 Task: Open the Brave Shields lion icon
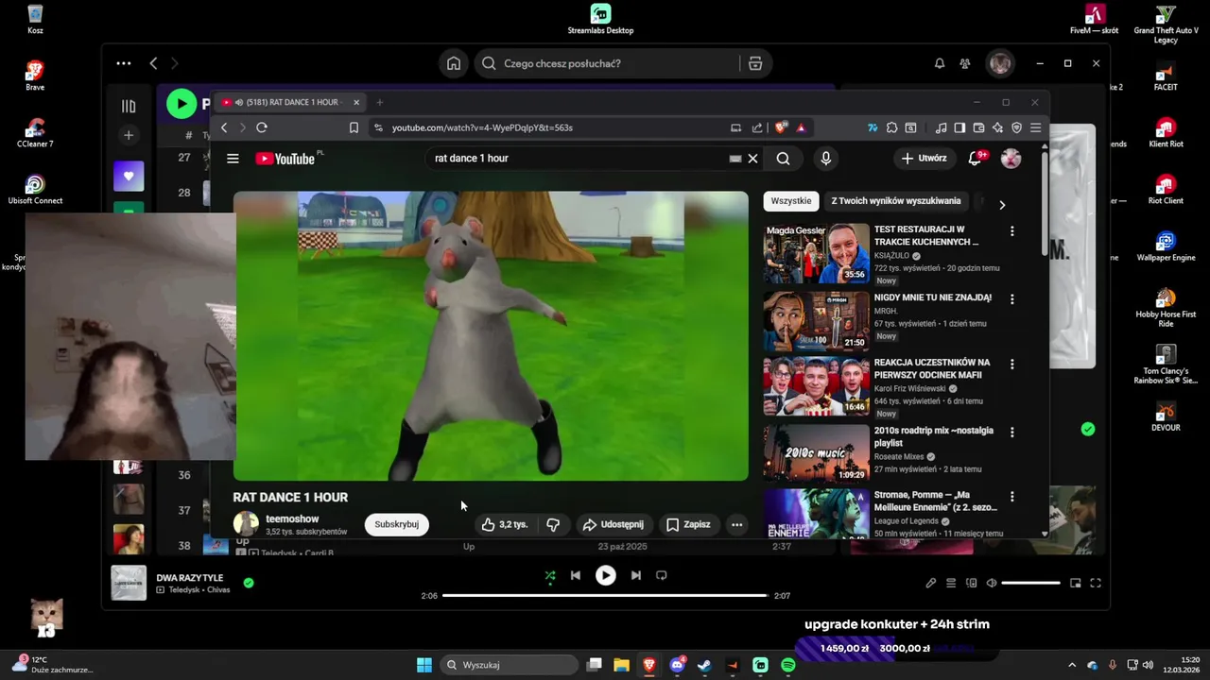781,127
